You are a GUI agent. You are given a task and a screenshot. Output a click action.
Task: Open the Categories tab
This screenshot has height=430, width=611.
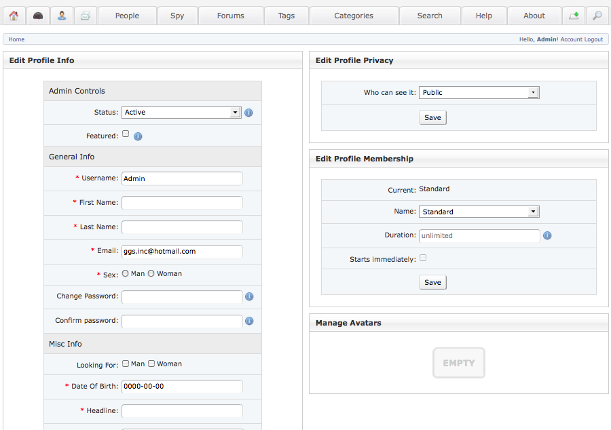354,16
